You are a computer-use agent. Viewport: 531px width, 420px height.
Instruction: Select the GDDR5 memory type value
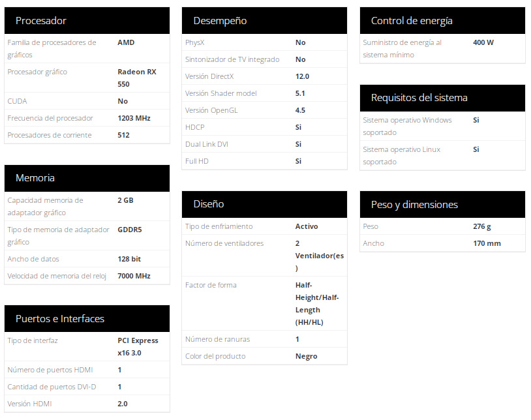[x=130, y=230]
